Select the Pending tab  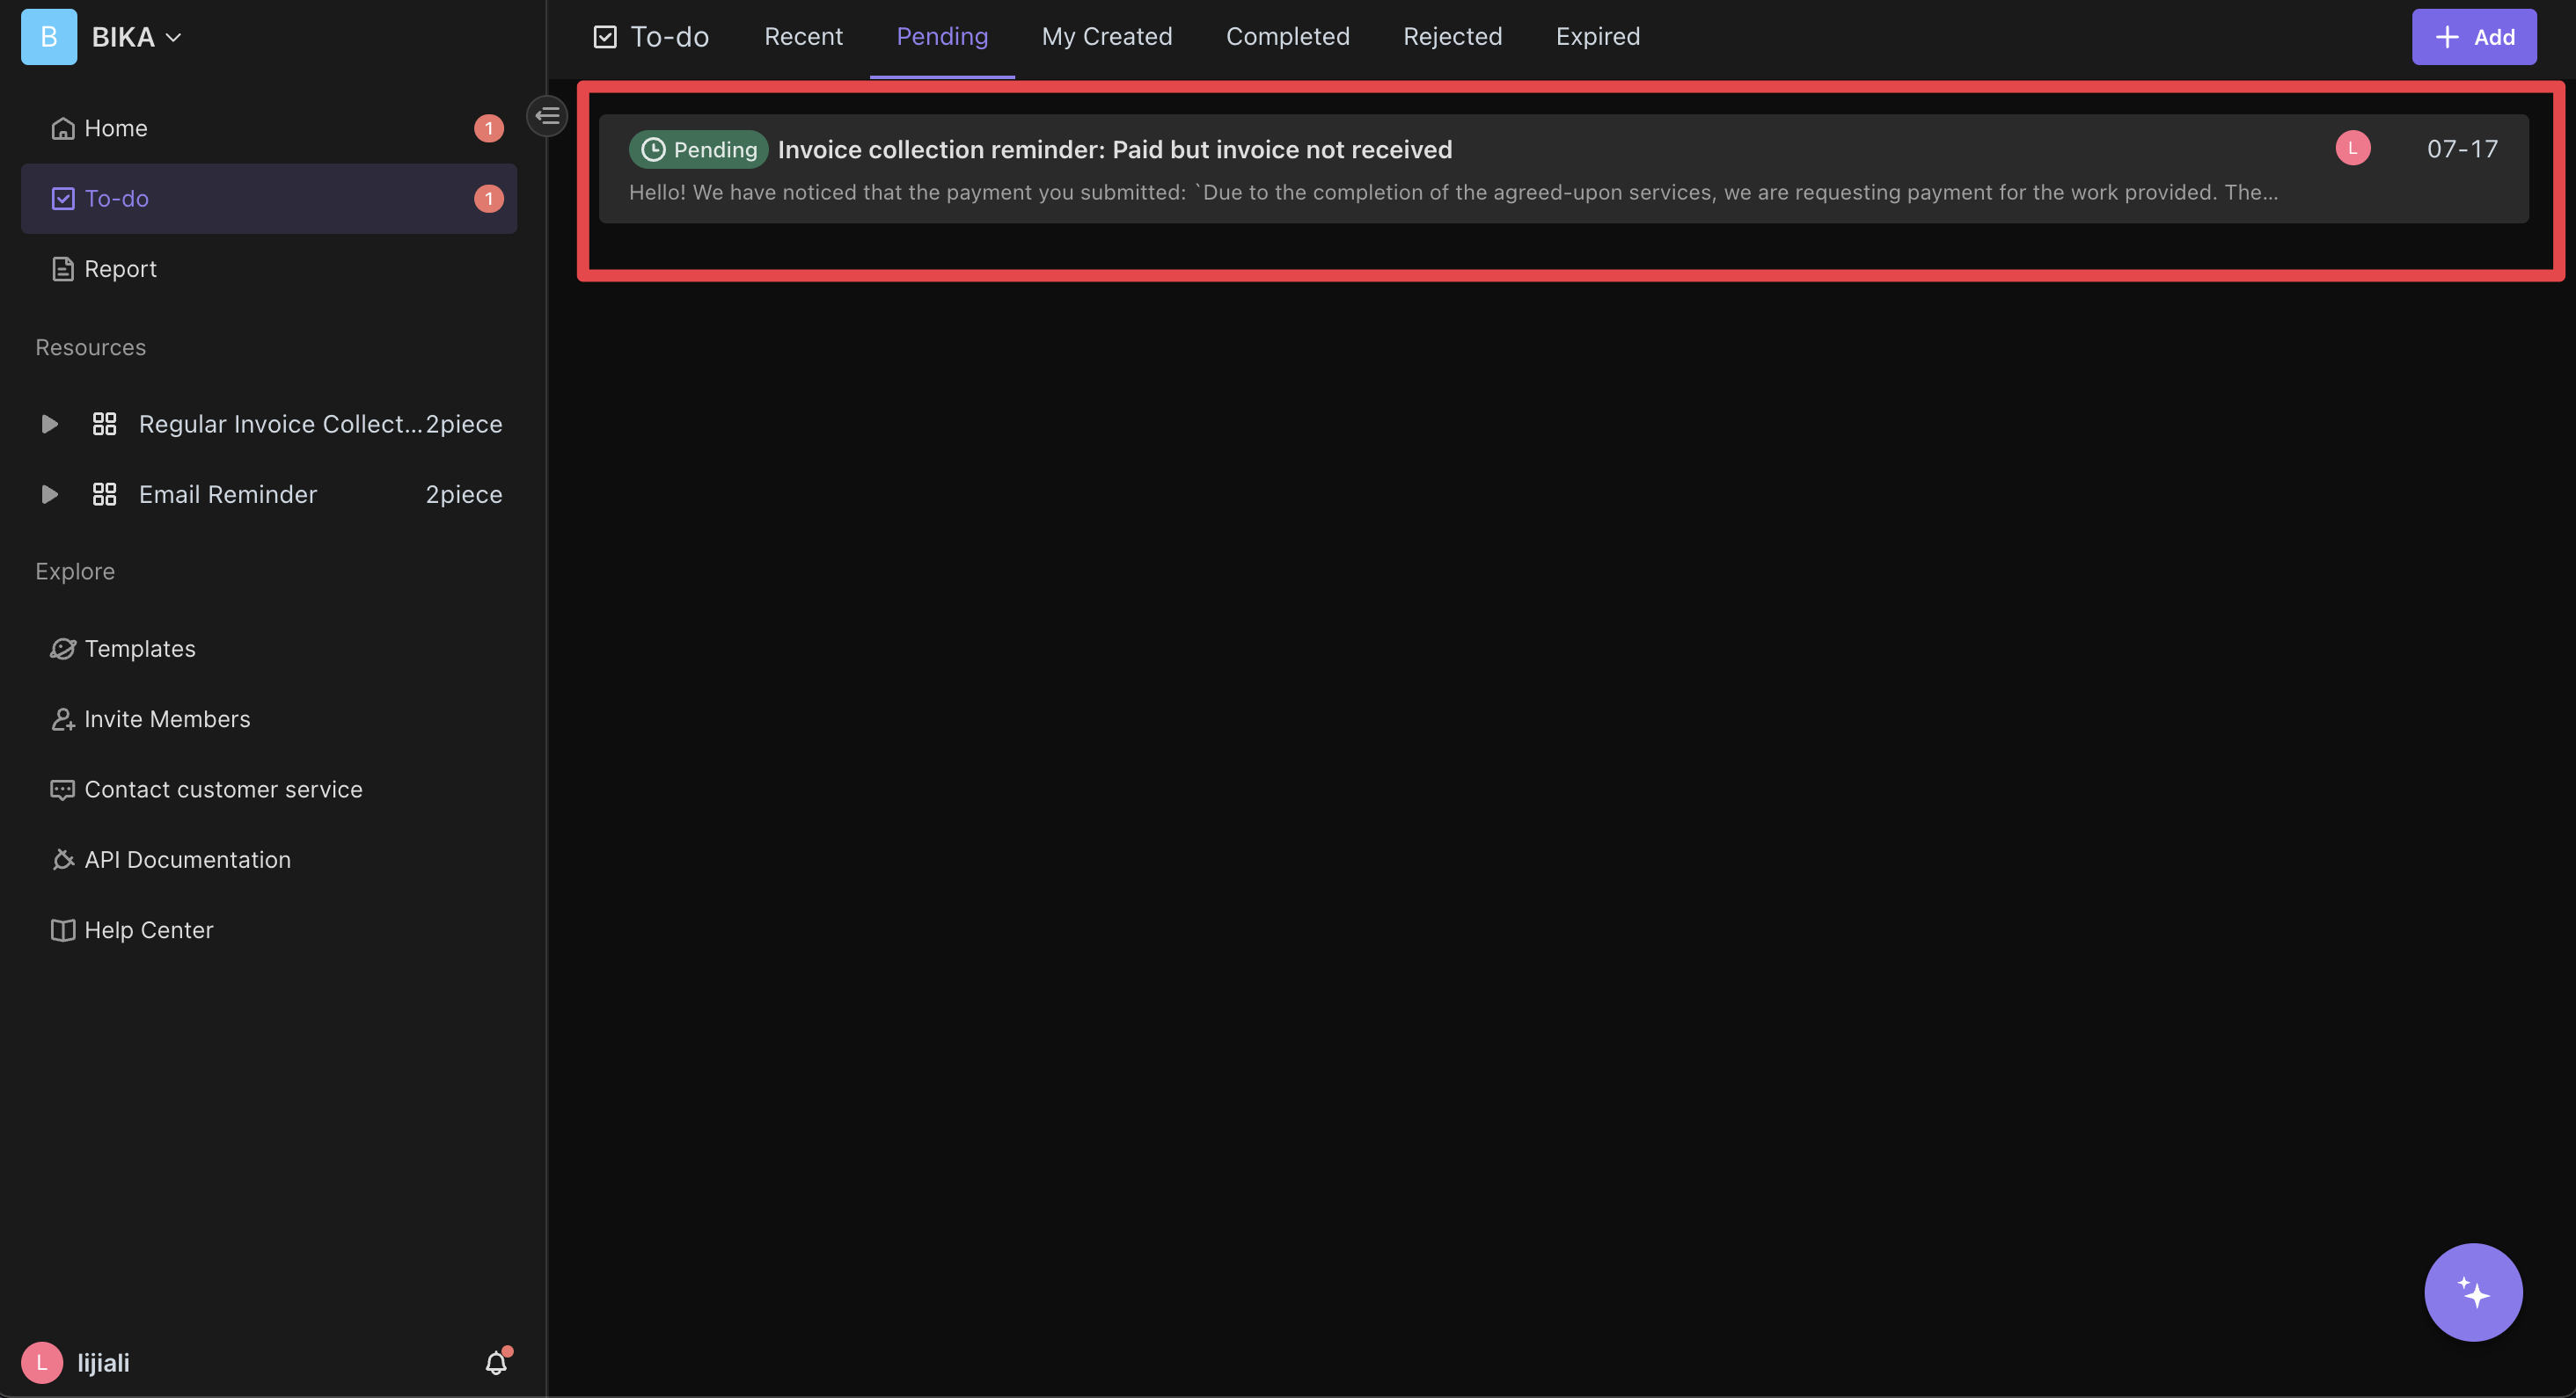click(x=942, y=36)
